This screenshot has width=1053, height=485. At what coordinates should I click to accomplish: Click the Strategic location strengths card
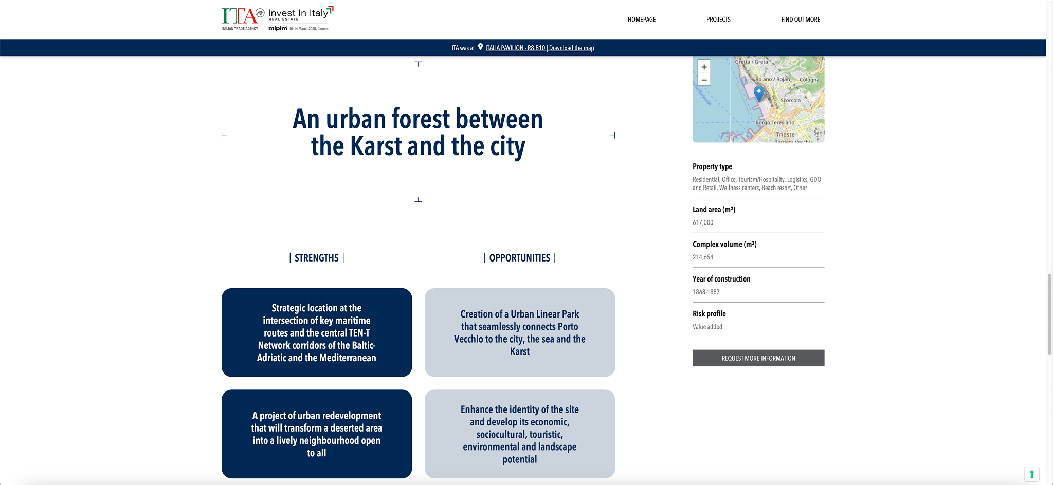(317, 332)
